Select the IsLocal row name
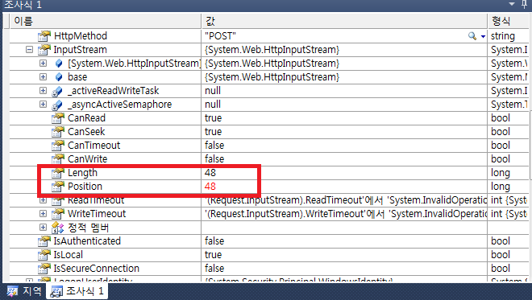 (x=69, y=255)
